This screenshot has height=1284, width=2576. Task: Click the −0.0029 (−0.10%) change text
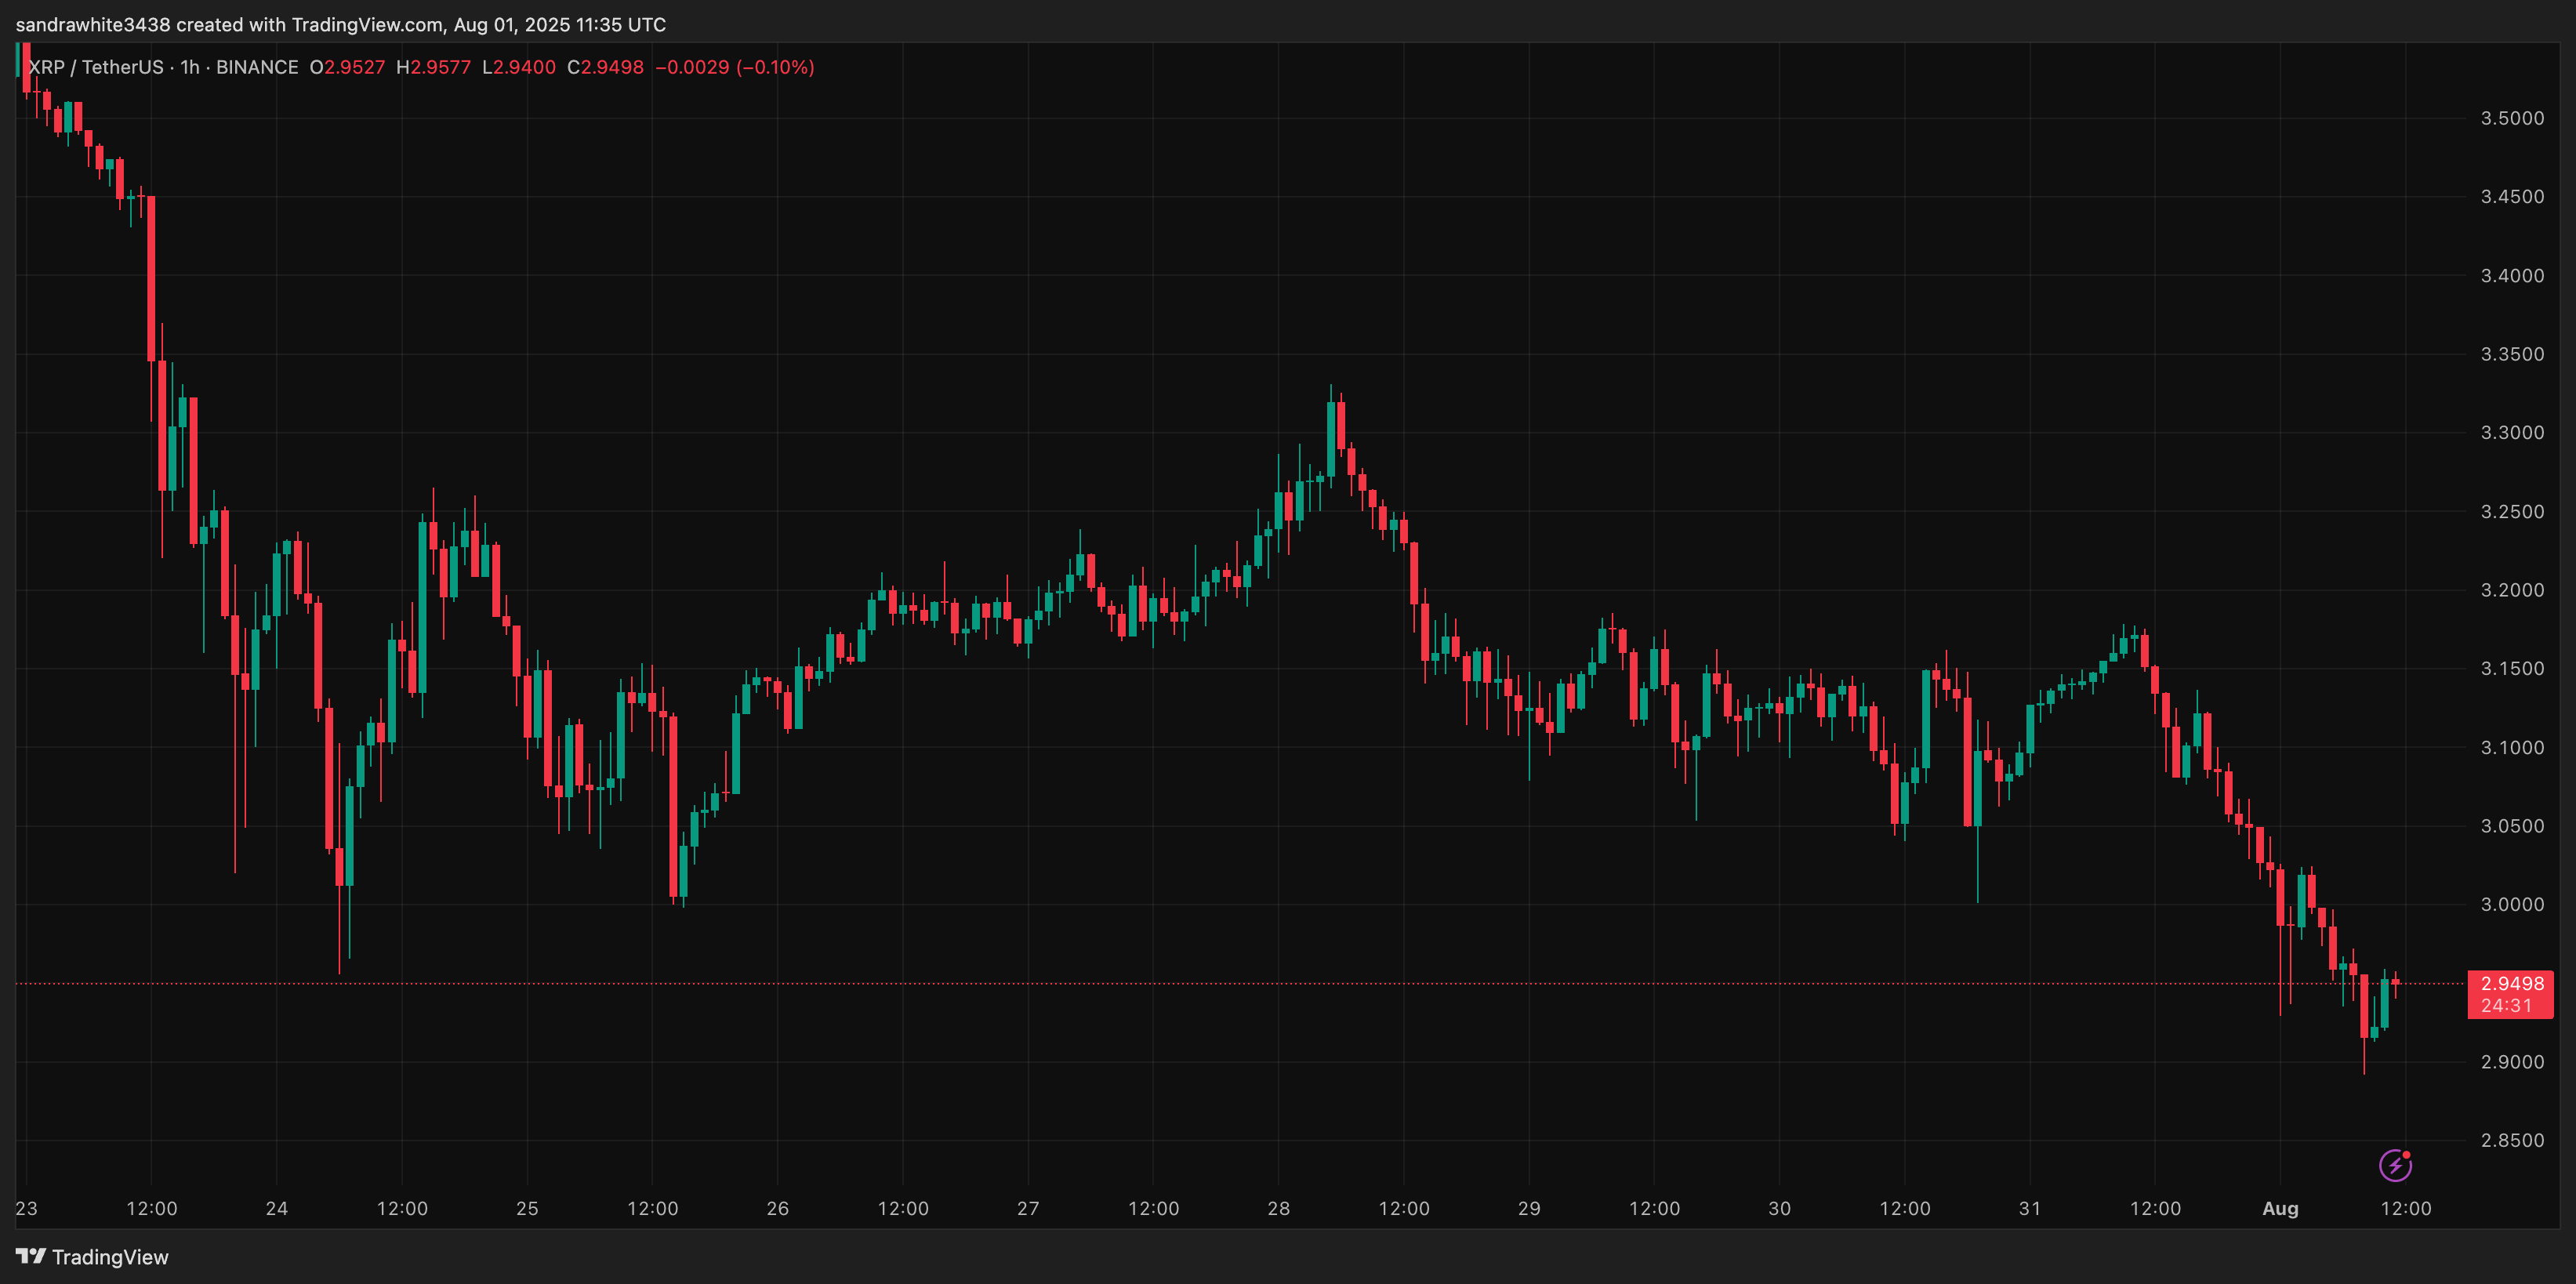tap(734, 67)
